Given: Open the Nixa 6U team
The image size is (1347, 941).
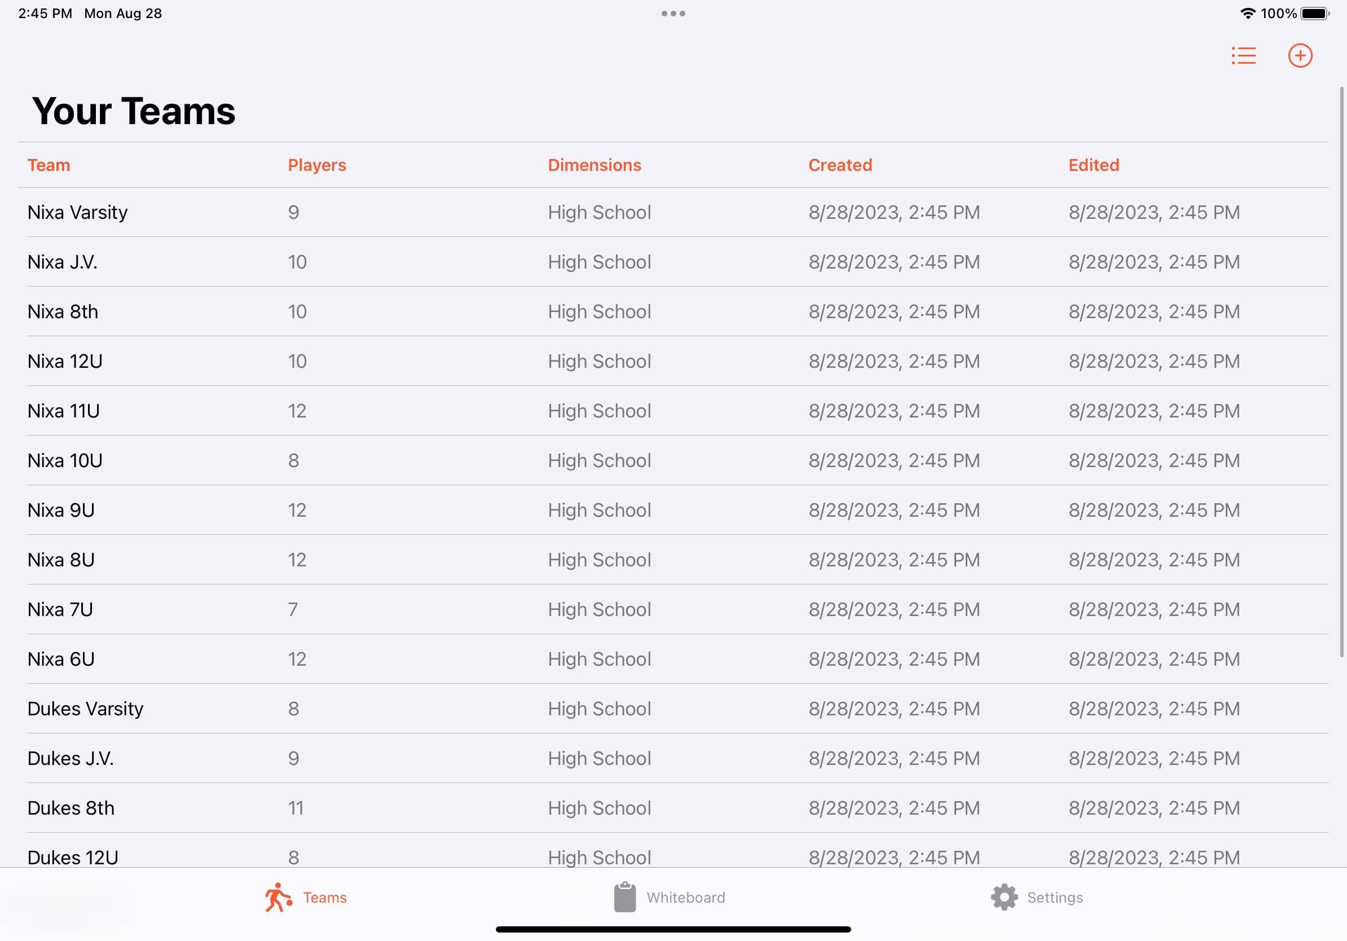Looking at the screenshot, I should (673, 659).
